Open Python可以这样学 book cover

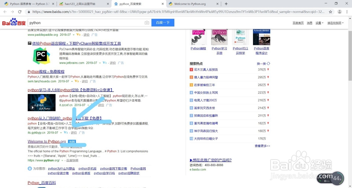(240, 37)
